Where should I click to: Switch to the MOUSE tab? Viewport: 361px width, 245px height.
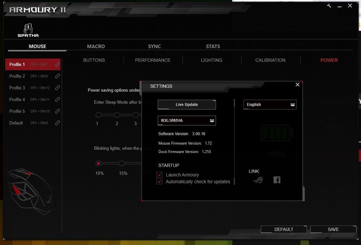pos(37,47)
